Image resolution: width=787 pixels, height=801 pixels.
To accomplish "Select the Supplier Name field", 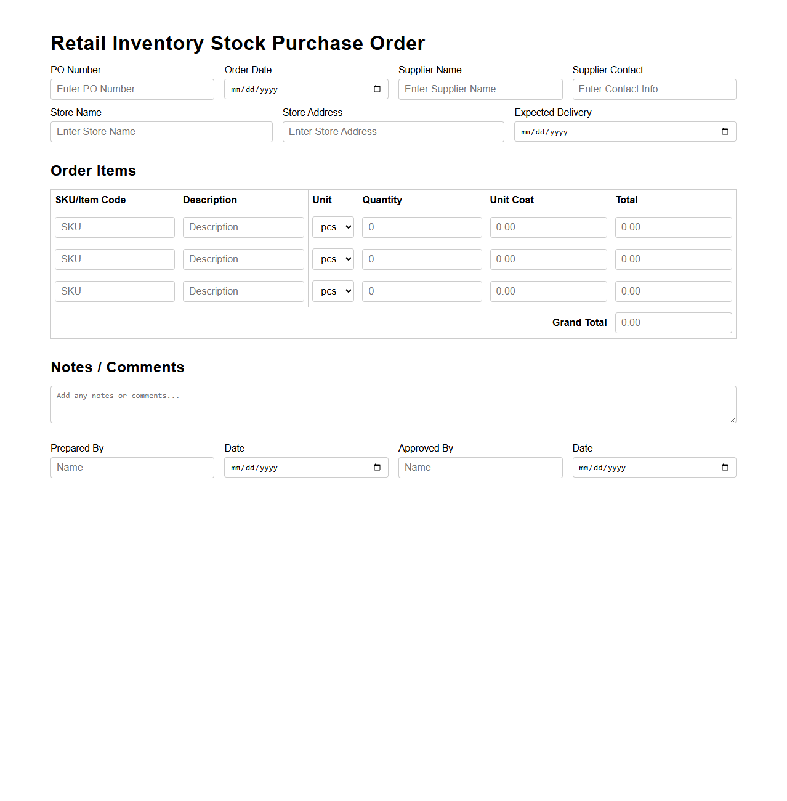I will pyautogui.click(x=480, y=89).
